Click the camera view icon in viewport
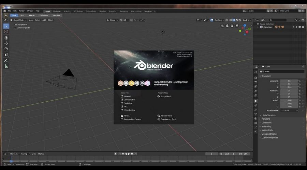This screenshot has width=307, height=170. (227, 26)
